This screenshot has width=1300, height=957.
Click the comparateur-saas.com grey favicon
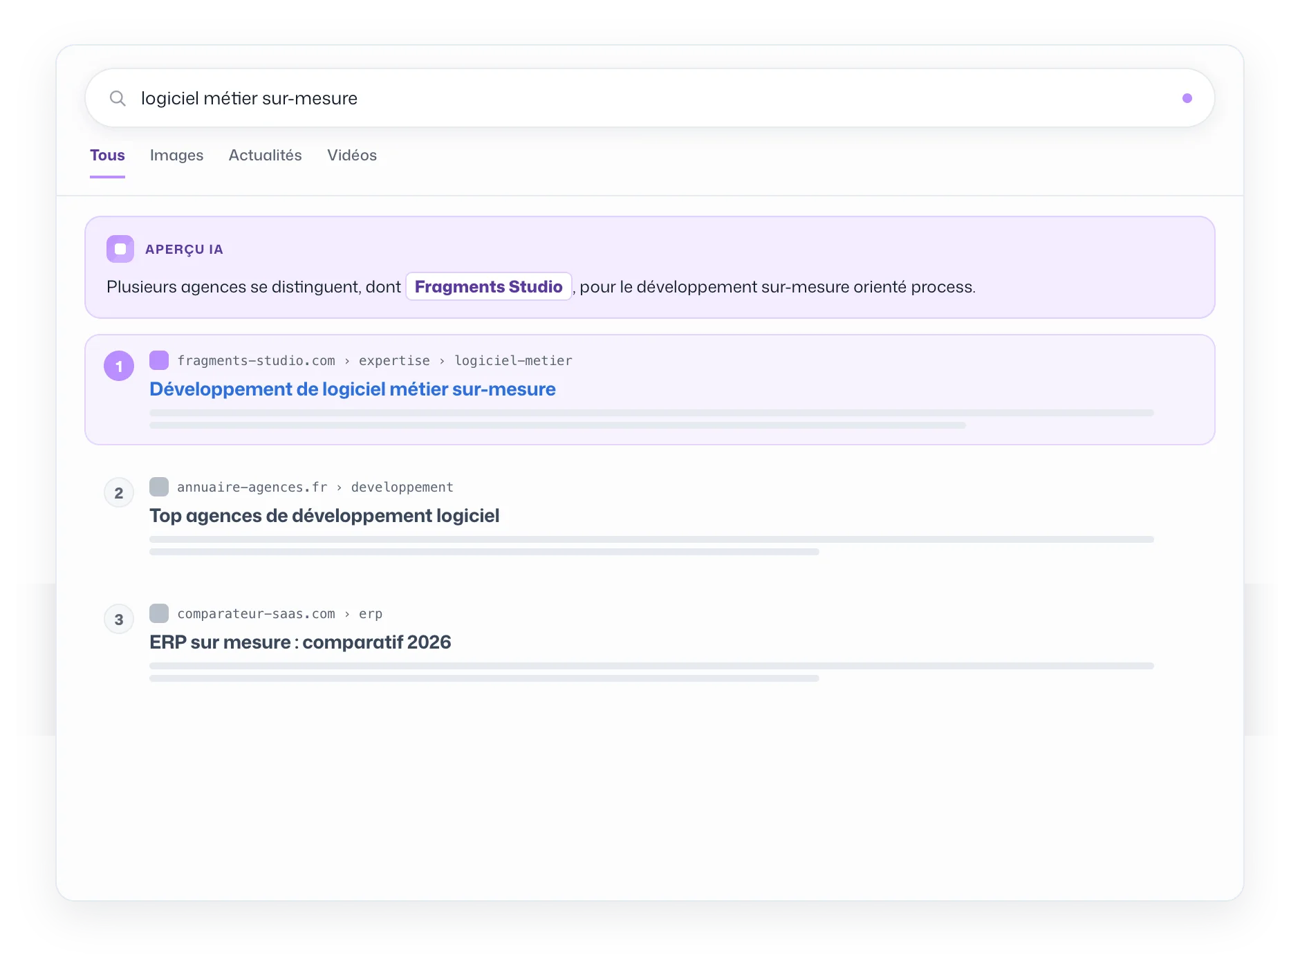coord(159,613)
